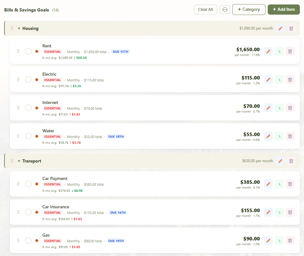
Task: Click the DUE 19TH badge on Gas
Action: [116, 241]
